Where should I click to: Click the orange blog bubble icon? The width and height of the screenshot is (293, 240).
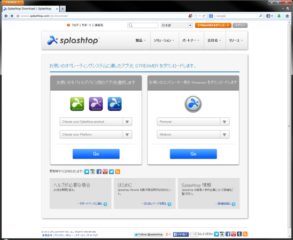click(x=69, y=25)
